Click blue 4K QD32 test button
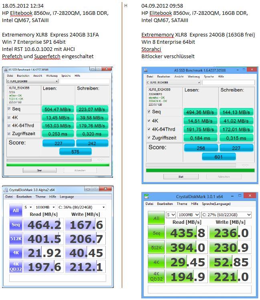This screenshot has height=300, width=260. (16, 267)
